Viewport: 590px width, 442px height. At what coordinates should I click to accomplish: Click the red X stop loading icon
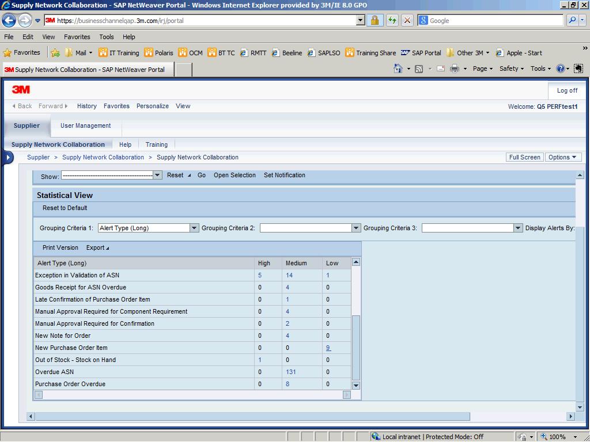pos(407,20)
